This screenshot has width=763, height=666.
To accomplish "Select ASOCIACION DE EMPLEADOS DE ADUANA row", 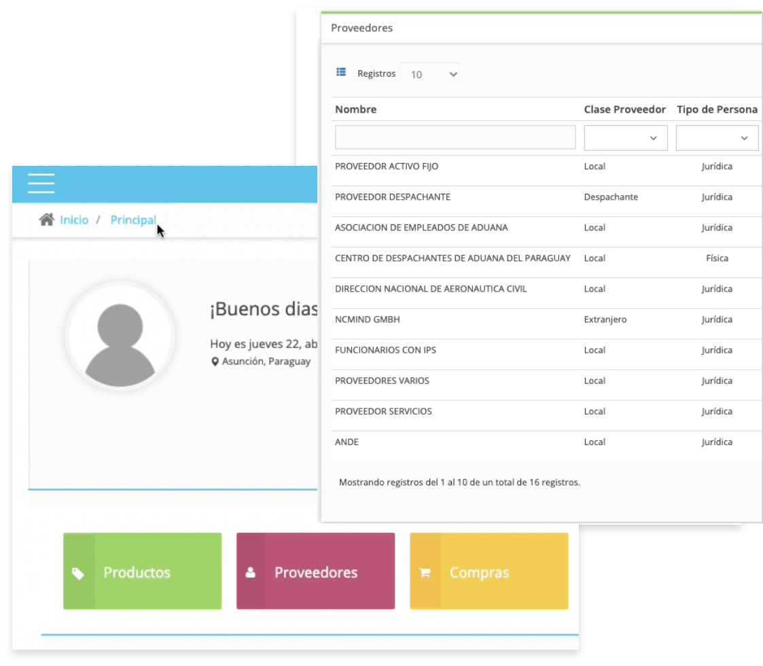I will (546, 232).
